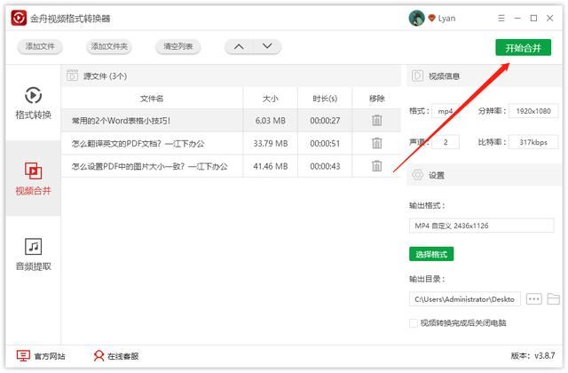
Task: Click the 33.79 MB size cell
Action: click(270, 144)
